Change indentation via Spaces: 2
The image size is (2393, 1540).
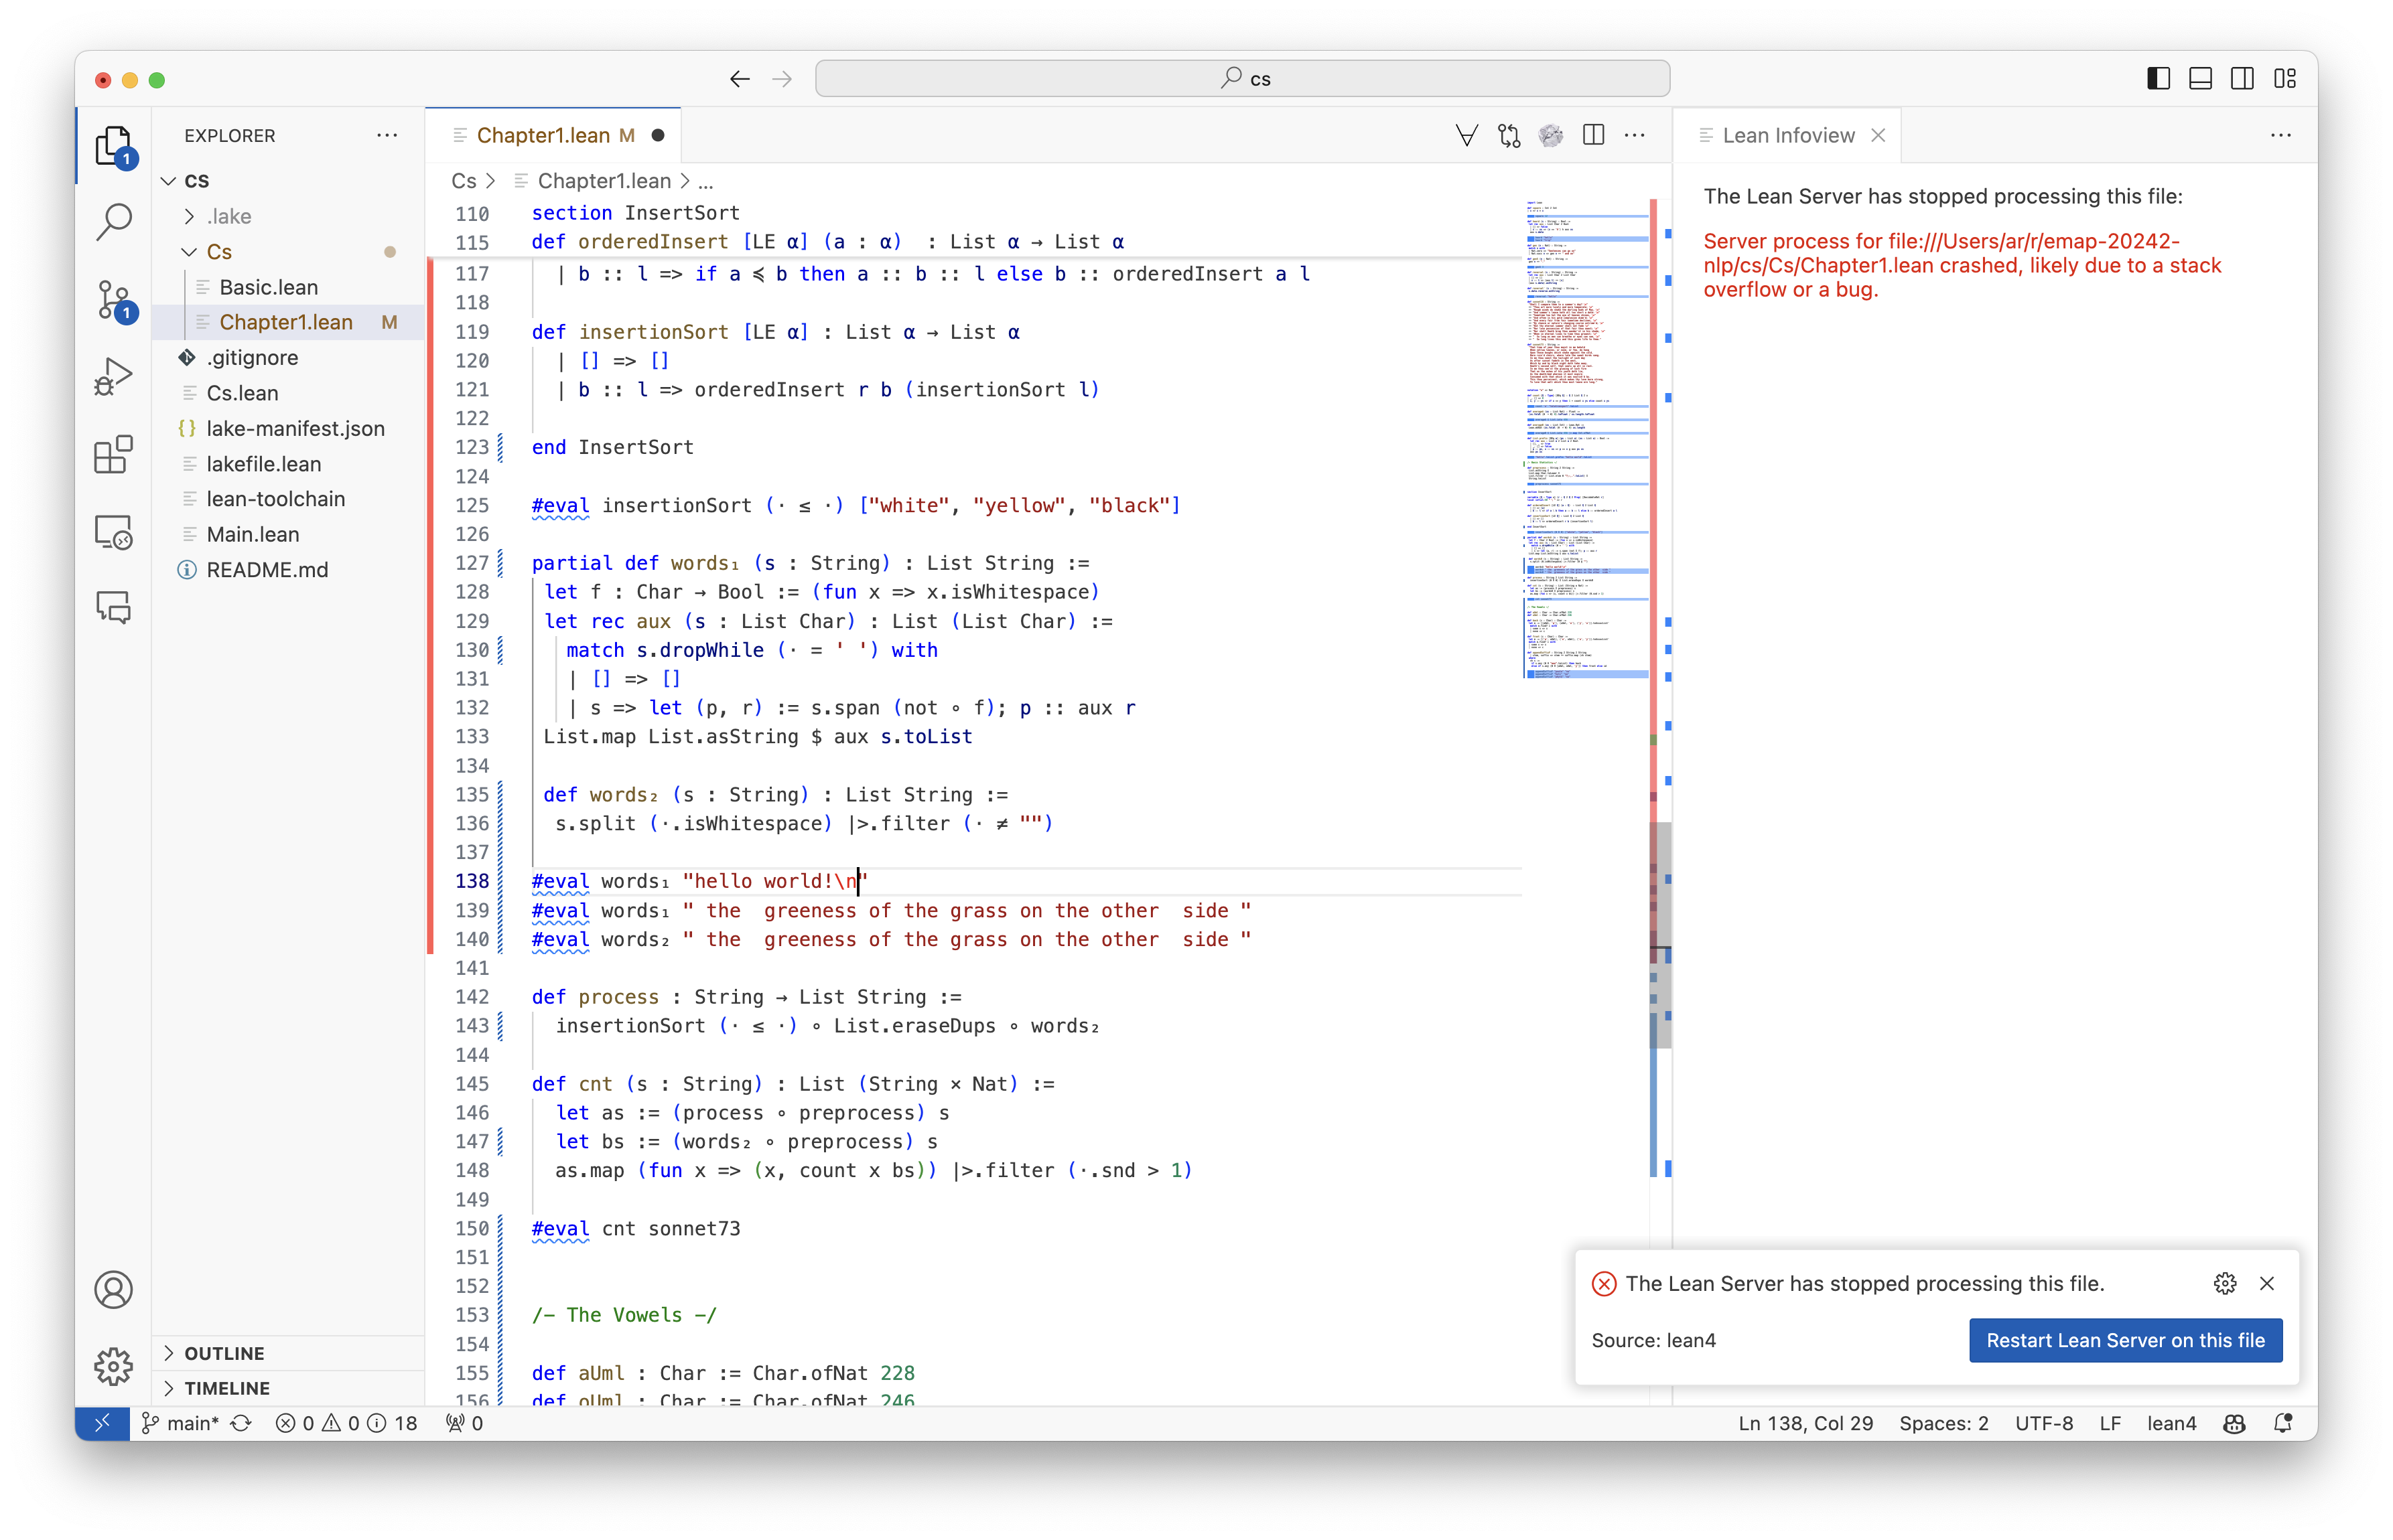point(1944,1423)
